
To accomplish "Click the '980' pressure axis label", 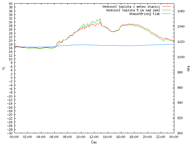I will click(x=180, y=72).
